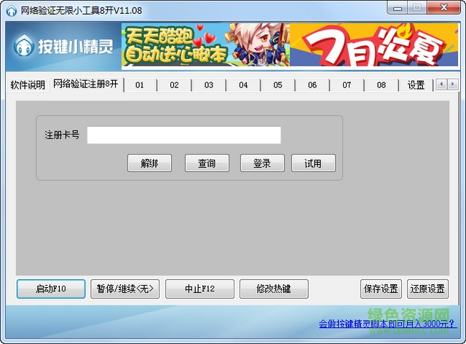
Task: Click the 查询 button
Action: click(x=207, y=163)
